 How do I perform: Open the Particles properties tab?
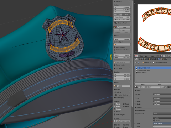[164, 59]
